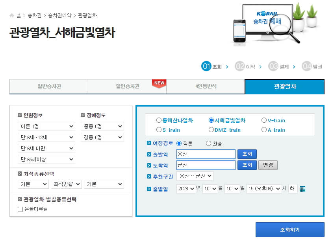Switch journey type to 환승
The width and height of the screenshot is (332, 243).
pos(208,144)
